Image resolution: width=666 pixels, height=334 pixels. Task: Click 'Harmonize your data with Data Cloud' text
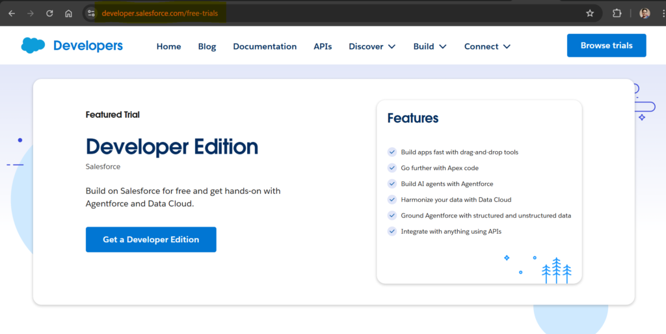(456, 200)
